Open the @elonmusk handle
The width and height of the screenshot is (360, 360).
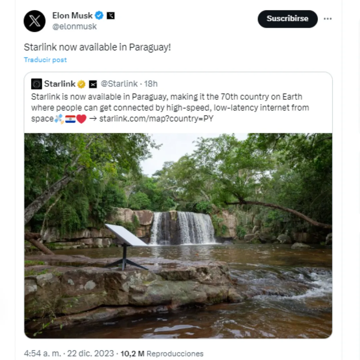tap(74, 27)
